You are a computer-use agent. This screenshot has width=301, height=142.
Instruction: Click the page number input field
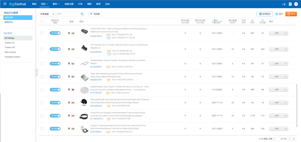[276, 139]
